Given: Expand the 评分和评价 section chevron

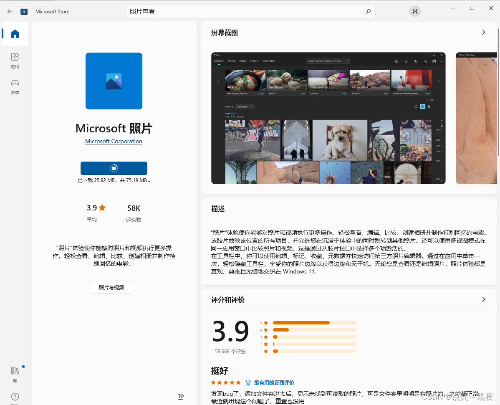Looking at the screenshot, I should point(483,299).
